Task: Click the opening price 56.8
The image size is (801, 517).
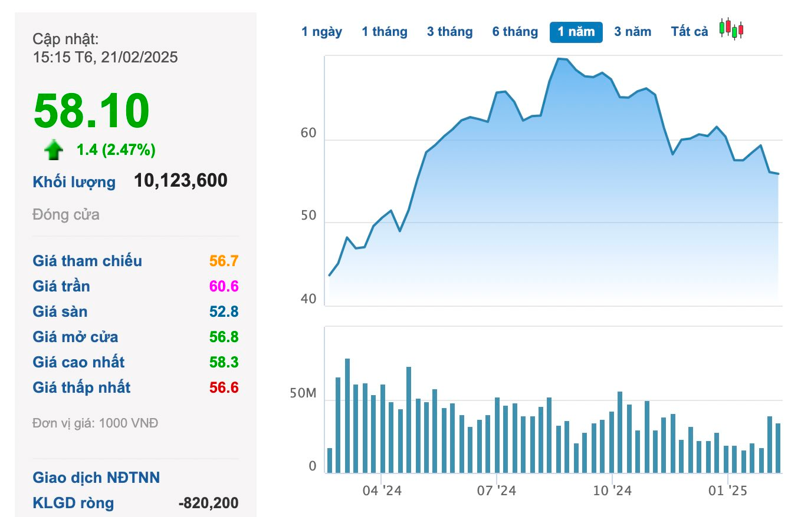Action: pos(224,337)
